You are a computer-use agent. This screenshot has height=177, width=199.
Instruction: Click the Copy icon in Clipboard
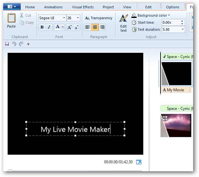point(22,23)
